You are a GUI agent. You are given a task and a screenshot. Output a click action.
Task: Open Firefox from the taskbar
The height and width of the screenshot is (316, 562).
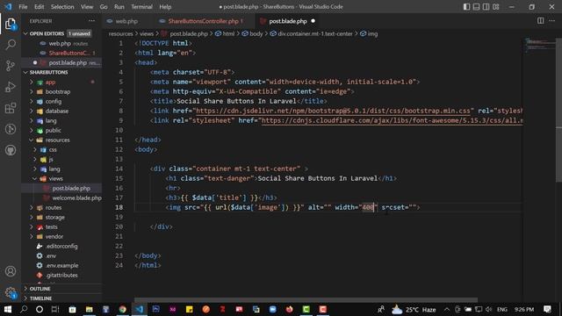coord(289,309)
